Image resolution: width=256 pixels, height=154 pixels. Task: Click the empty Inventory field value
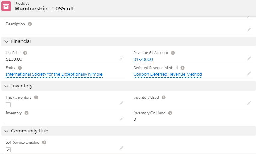point(60,119)
